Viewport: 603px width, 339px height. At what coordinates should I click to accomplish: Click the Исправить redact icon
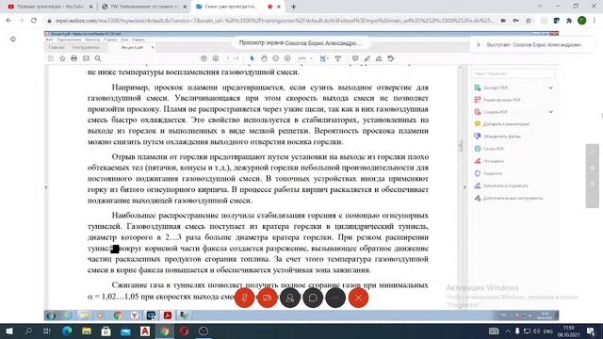point(478,161)
